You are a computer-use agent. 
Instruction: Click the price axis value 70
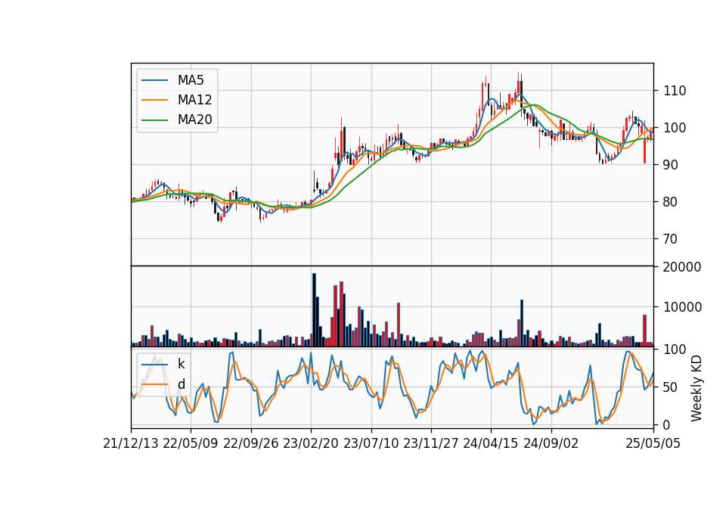(x=671, y=239)
